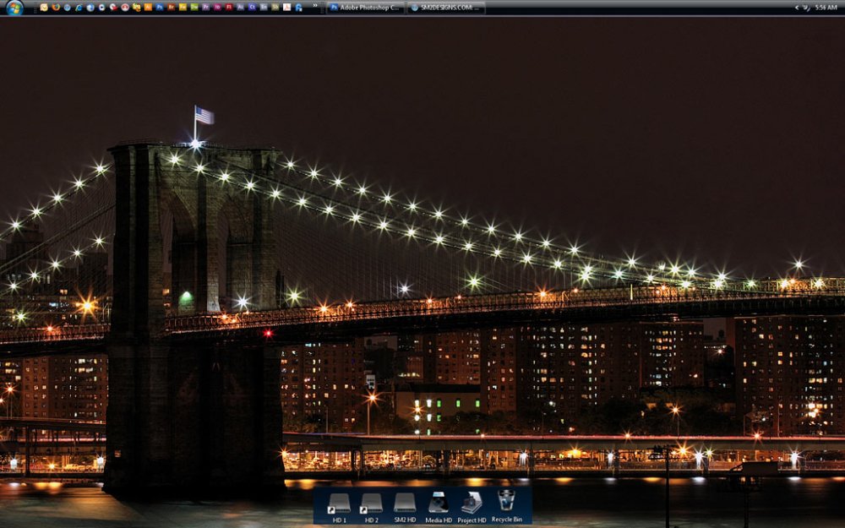Screen dimensions: 845x528
Task: Select the Recycle Bin icon
Action: (x=506, y=505)
